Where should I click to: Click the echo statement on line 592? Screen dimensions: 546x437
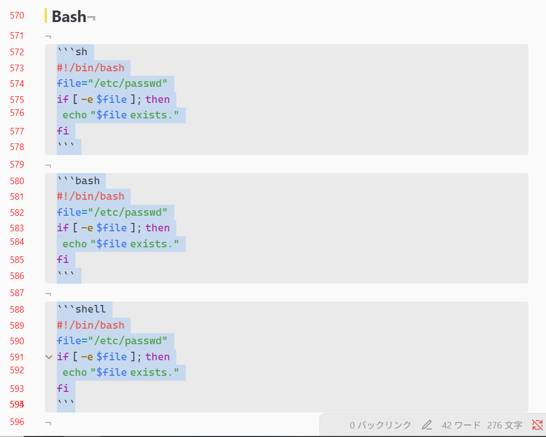point(121,372)
